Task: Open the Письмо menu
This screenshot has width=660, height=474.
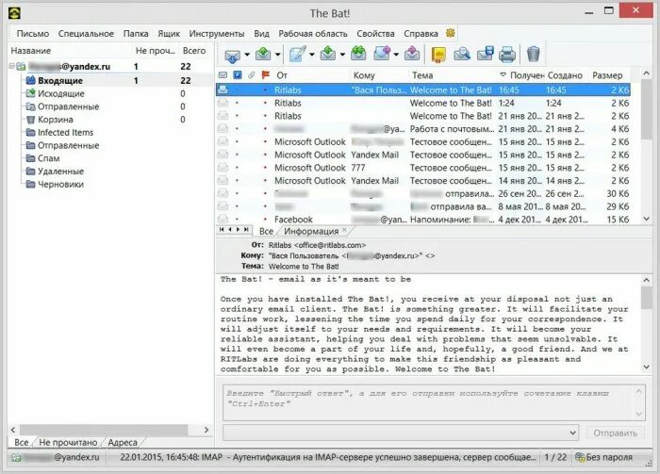Action: pos(33,34)
